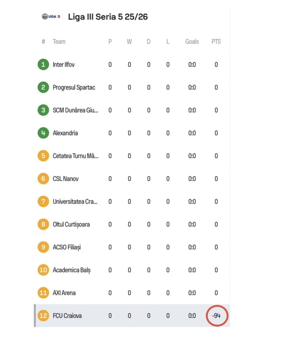This screenshot has width=290, height=337.
Task: Click the Liga III Seria 5 25/26 title
Action: [108, 17]
